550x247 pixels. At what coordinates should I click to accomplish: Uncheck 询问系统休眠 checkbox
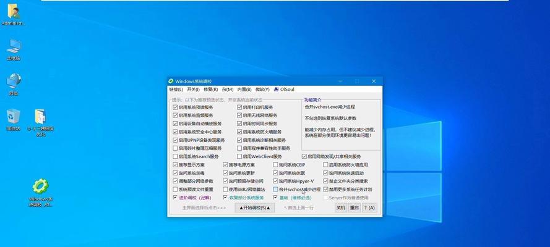276,173
